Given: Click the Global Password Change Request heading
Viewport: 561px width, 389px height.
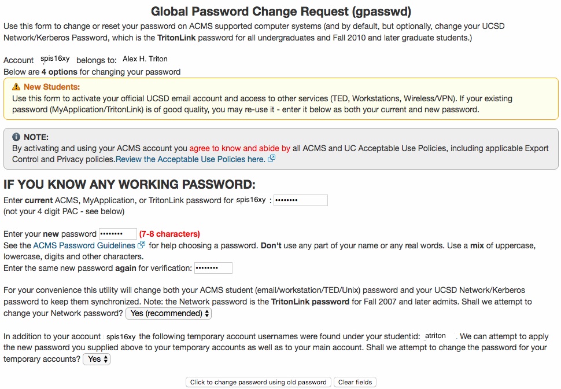Looking at the screenshot, I should (x=281, y=12).
